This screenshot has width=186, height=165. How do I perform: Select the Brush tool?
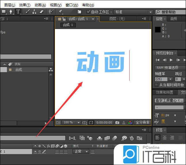click(x=27, y=12)
